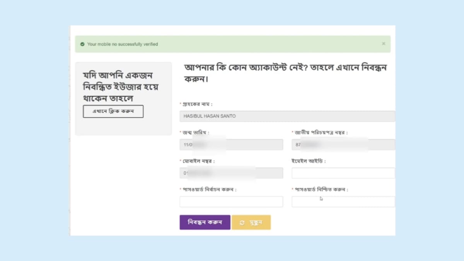Click the পাসওয়ার্ড নিশ্চিত করুন confirm password field

343,201
